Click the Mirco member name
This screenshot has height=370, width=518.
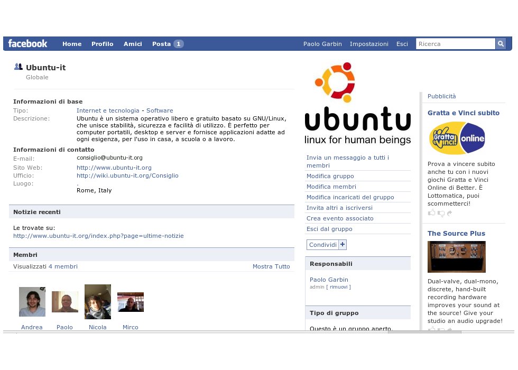(x=130, y=327)
